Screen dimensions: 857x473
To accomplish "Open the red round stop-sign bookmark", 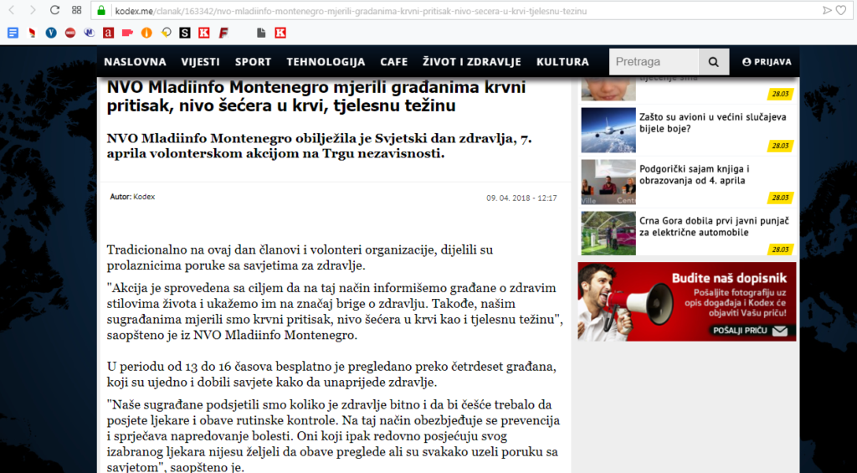I will pos(70,33).
